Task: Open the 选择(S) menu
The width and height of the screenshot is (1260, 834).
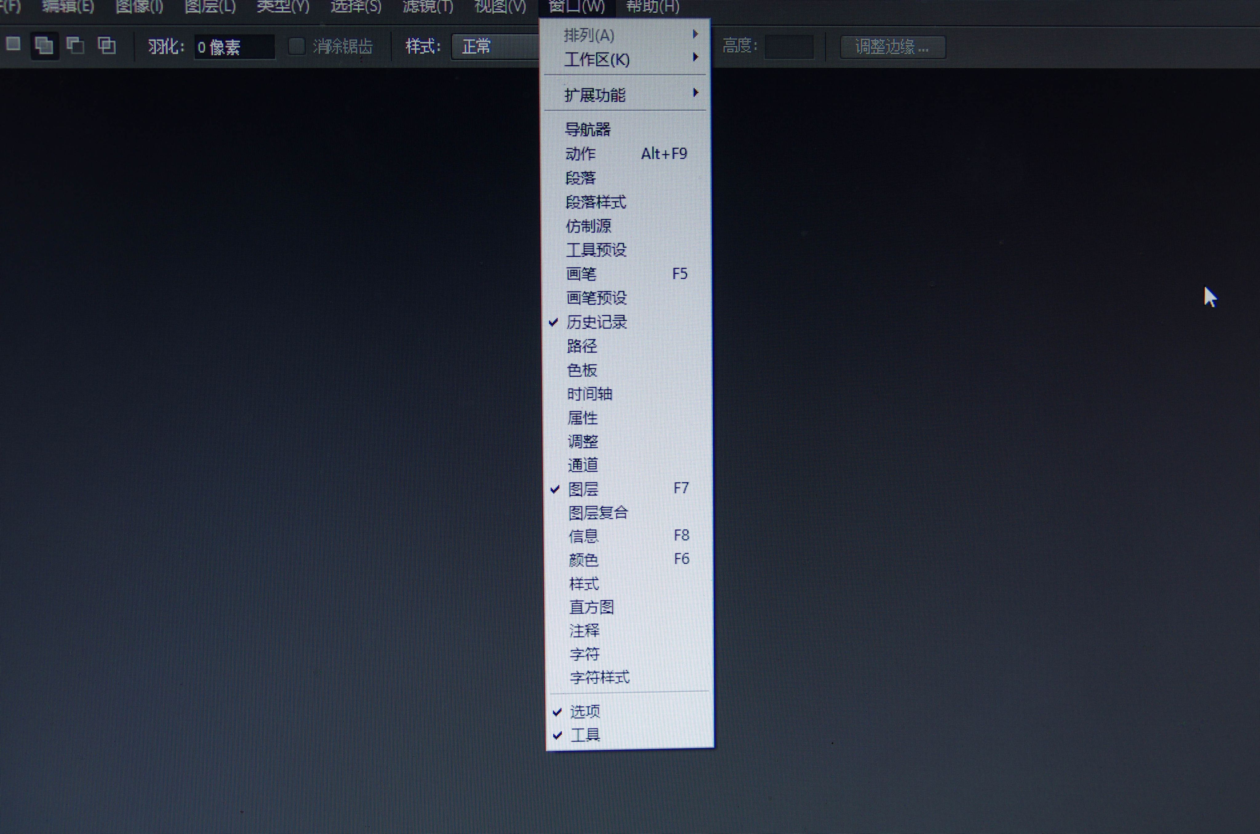Action: coord(355,6)
